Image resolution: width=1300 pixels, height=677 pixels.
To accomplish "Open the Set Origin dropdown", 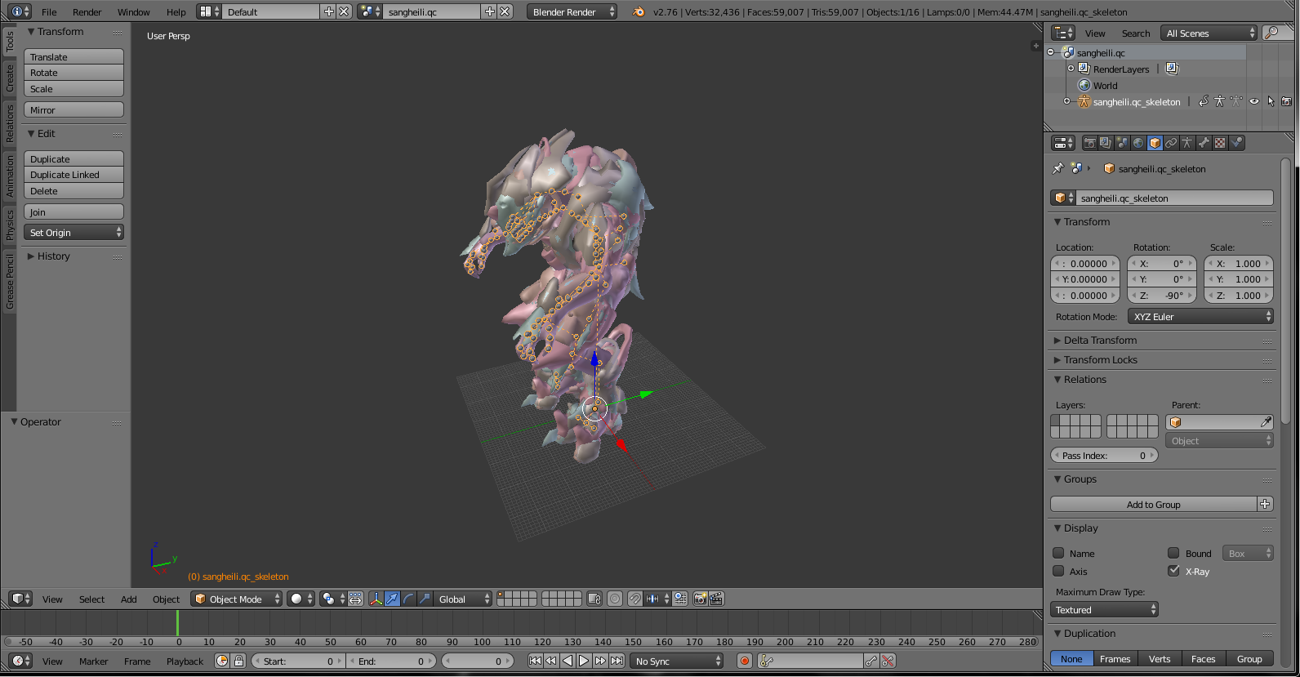I will tap(73, 233).
